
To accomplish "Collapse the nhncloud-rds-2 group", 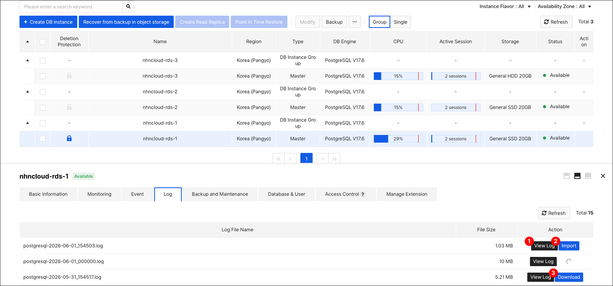I will click(x=28, y=91).
